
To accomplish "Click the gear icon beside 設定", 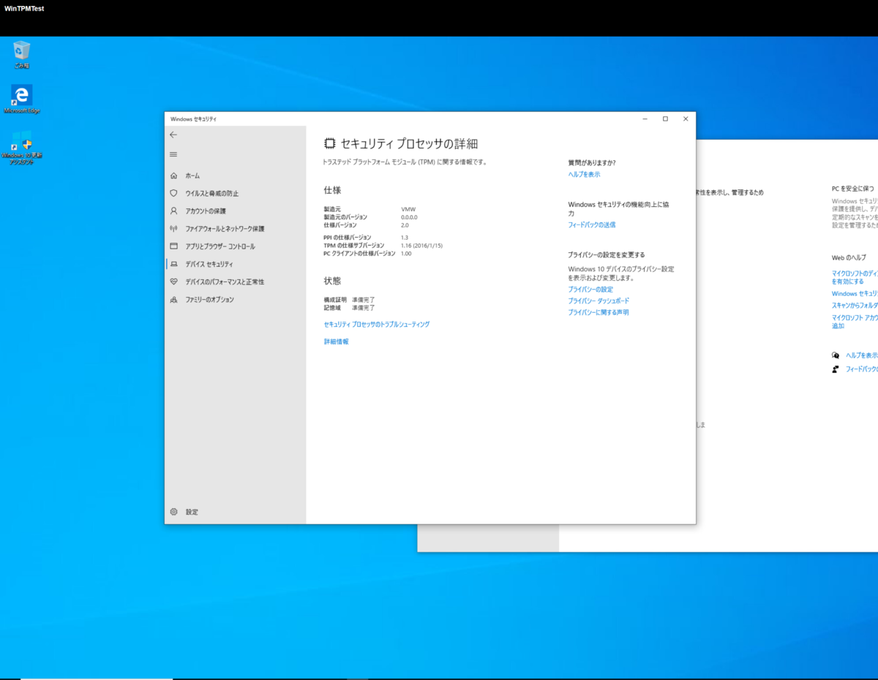I will click(x=173, y=512).
